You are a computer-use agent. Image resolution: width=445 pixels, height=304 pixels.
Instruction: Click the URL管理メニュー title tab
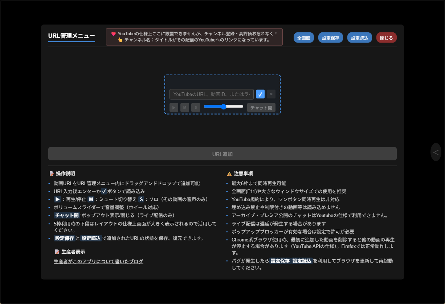tap(72, 36)
